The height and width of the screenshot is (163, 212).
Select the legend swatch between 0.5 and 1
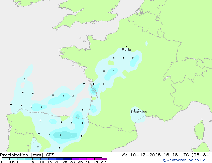point(13,159)
